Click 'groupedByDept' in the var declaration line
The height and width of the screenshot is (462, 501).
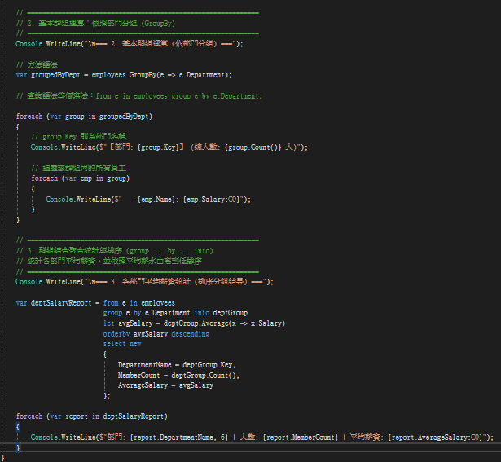pyautogui.click(x=55, y=75)
